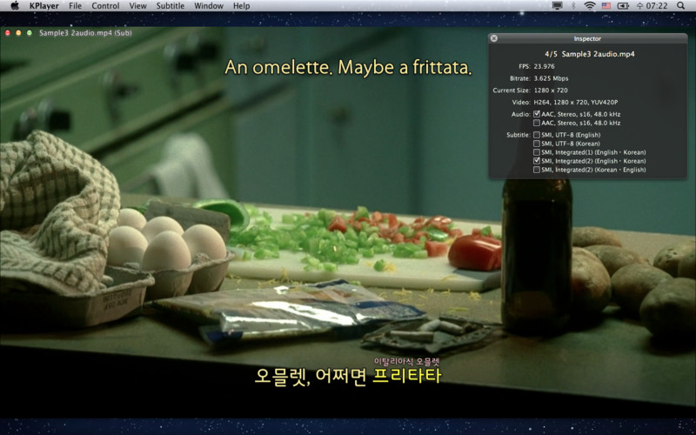This screenshot has height=435, width=696.
Task: Open the Subtitle menu
Action: tap(170, 6)
